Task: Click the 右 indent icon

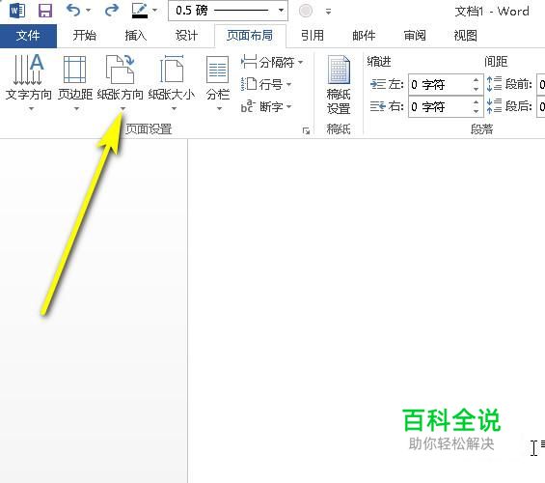Action: coord(378,106)
